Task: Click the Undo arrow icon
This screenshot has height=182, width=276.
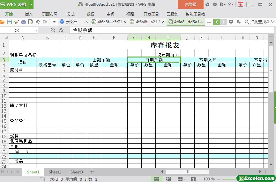Action: pos(38,22)
